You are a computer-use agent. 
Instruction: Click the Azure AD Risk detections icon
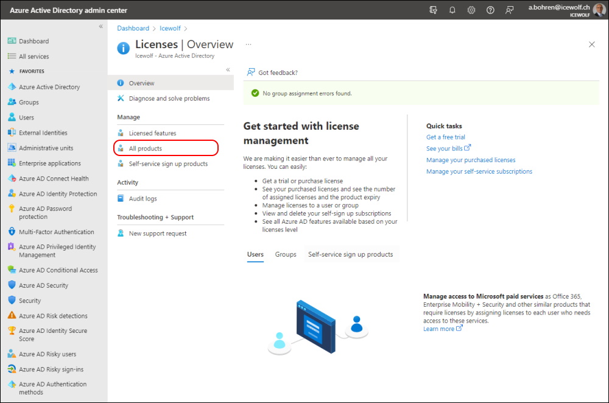(12, 315)
